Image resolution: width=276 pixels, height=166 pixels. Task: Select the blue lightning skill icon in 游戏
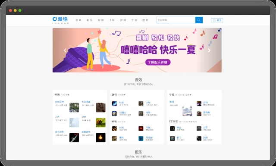[x=114, y=103]
